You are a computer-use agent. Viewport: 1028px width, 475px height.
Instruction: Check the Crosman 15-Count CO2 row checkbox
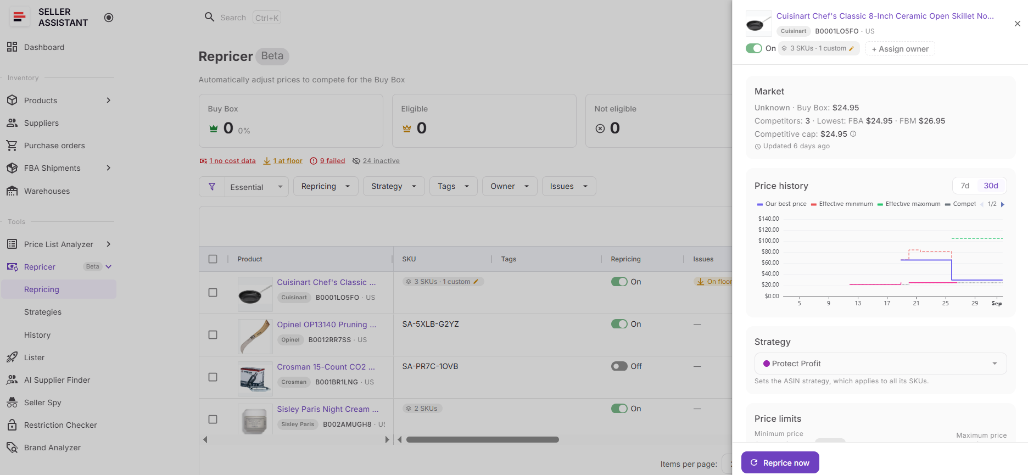tap(213, 377)
